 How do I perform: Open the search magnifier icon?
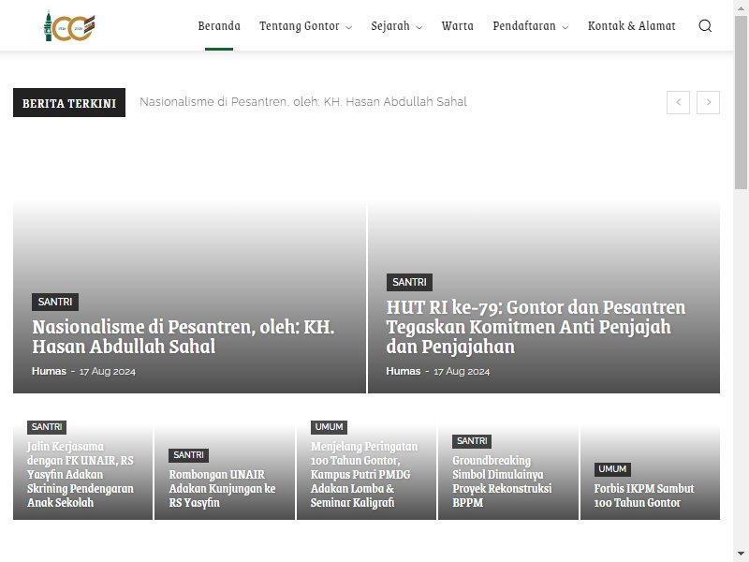[x=705, y=26]
